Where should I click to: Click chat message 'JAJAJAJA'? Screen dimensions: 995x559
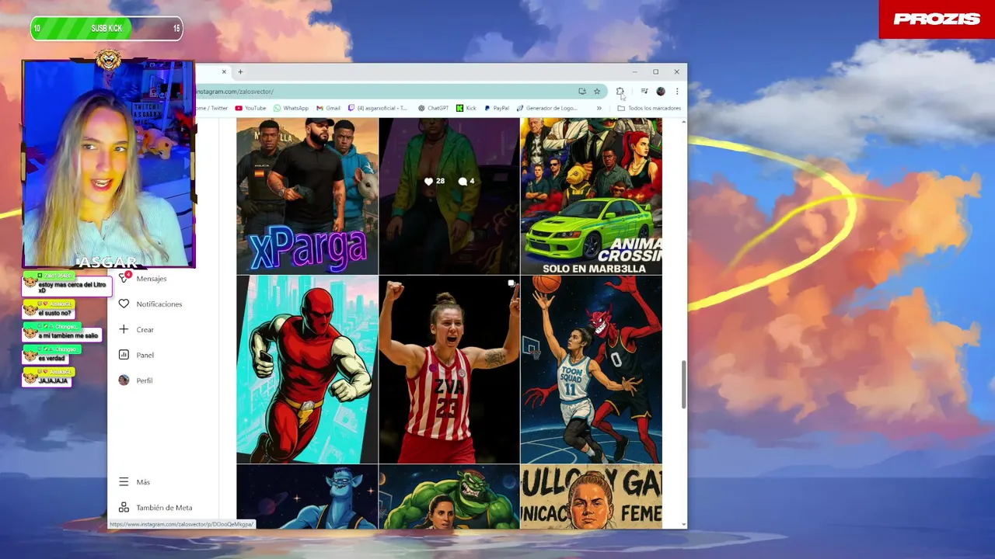pos(48,377)
